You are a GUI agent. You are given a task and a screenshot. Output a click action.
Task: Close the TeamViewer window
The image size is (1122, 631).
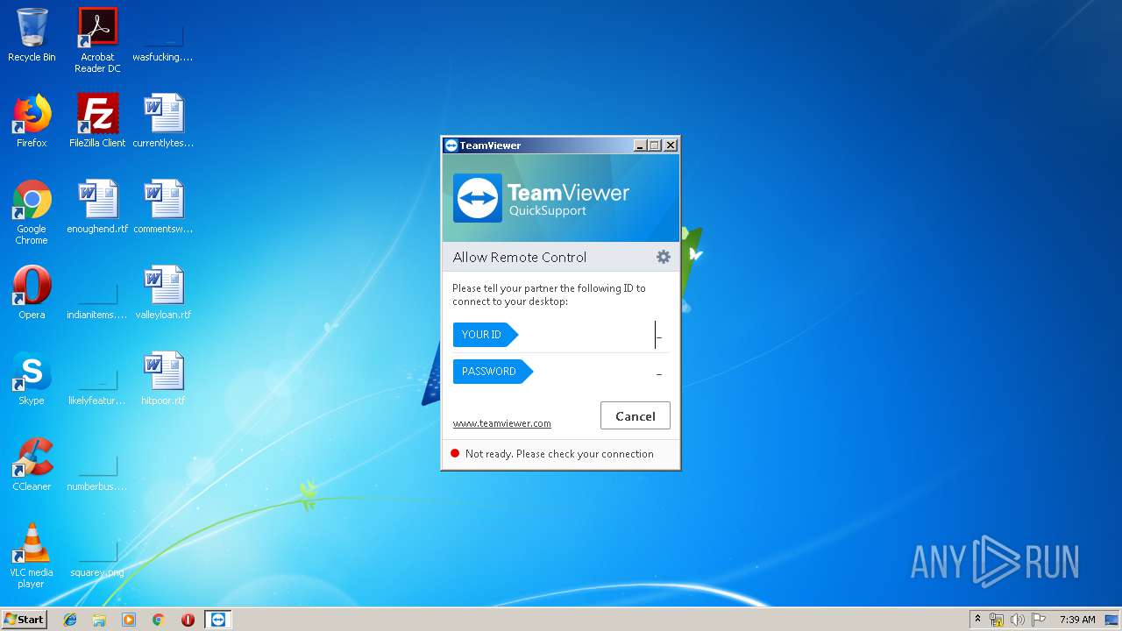pyautogui.click(x=671, y=145)
